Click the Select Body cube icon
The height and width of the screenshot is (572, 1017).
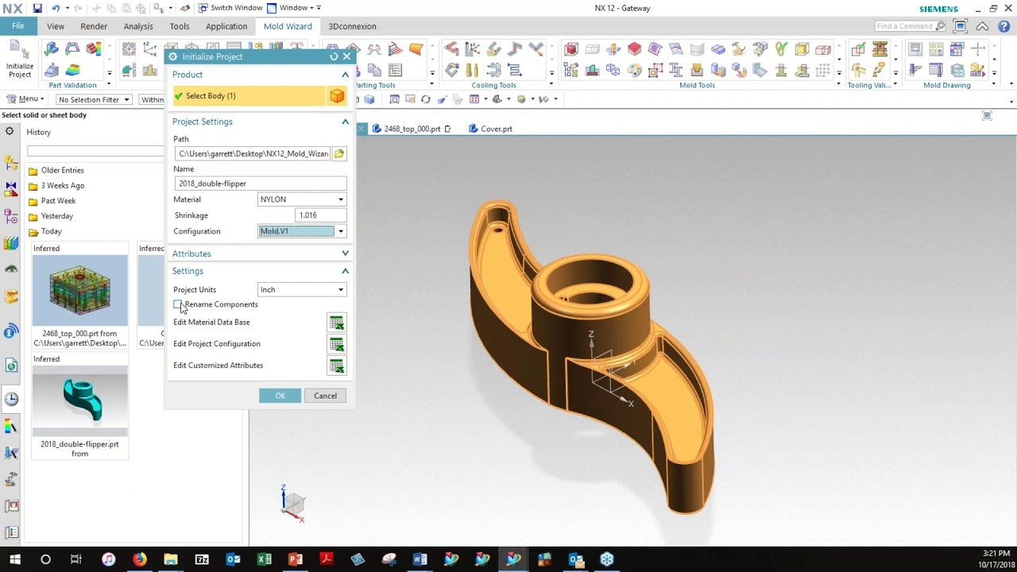click(337, 96)
